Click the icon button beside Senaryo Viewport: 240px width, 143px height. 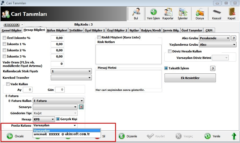pos(81,107)
